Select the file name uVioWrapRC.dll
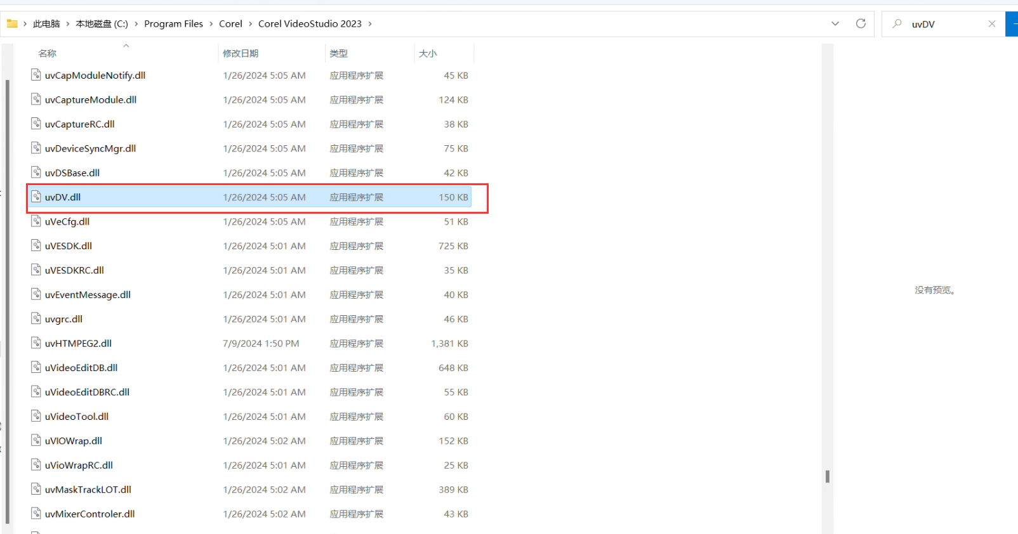The image size is (1018, 534). pos(79,466)
